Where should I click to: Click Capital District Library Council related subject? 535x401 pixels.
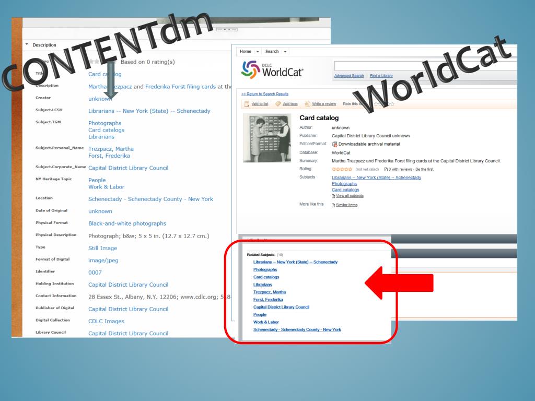coord(281,307)
